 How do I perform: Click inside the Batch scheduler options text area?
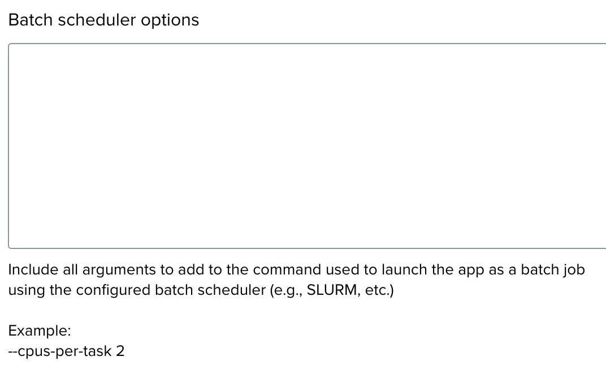(x=305, y=145)
